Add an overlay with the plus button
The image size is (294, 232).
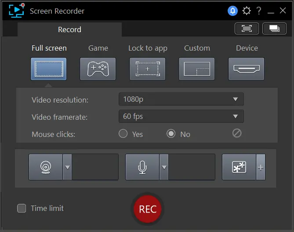(261, 167)
